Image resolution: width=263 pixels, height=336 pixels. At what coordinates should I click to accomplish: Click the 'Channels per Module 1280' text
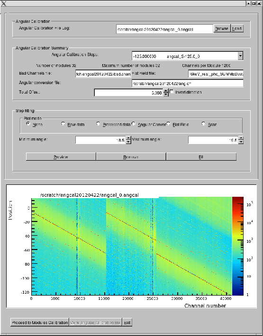(x=206, y=66)
